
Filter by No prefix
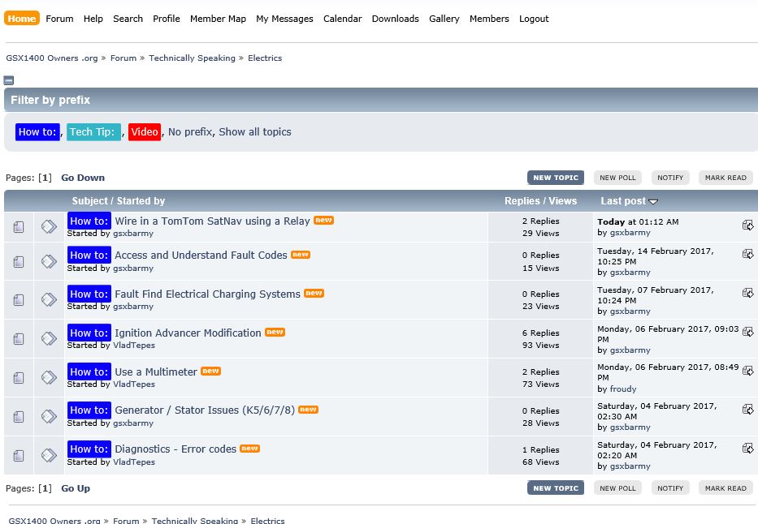pyautogui.click(x=190, y=131)
